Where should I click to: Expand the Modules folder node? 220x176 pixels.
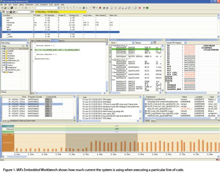(4, 56)
